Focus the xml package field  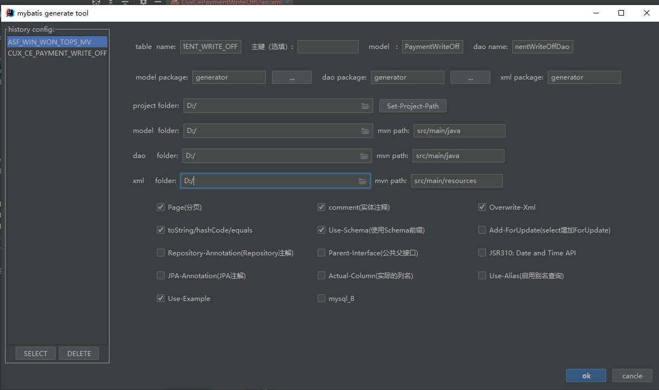point(584,77)
